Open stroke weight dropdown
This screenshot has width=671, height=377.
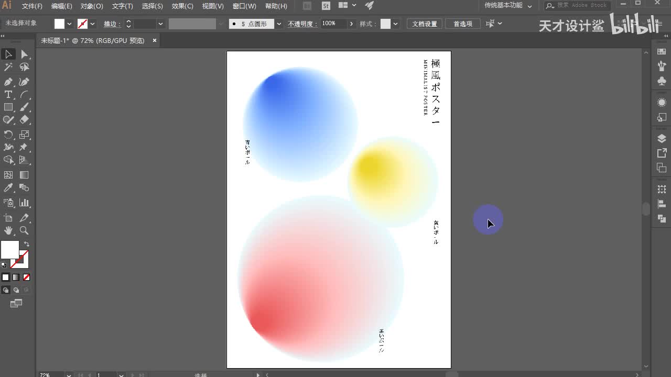tap(160, 24)
